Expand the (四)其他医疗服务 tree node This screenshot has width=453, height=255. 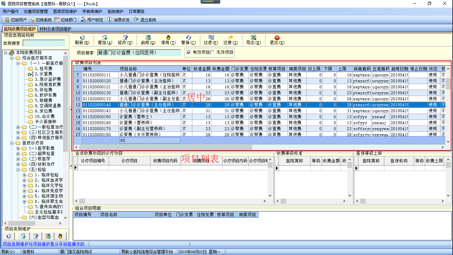[x=18, y=137]
